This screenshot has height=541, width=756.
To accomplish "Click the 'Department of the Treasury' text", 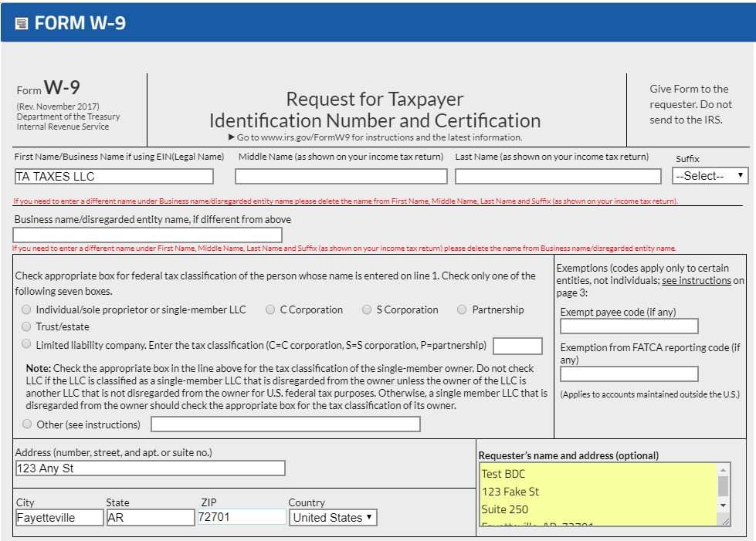I will [69, 117].
